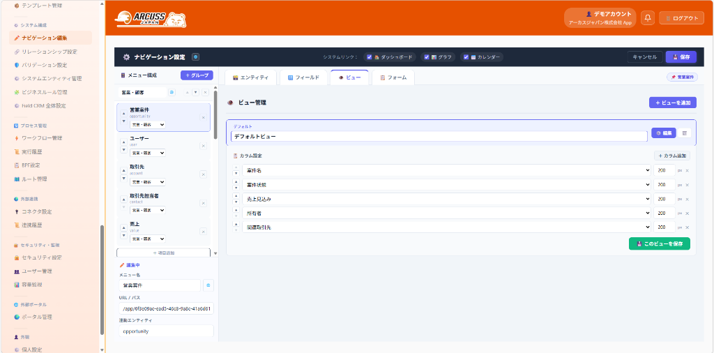
Task: Remove the 所有者 column
Action: pyautogui.click(x=687, y=213)
